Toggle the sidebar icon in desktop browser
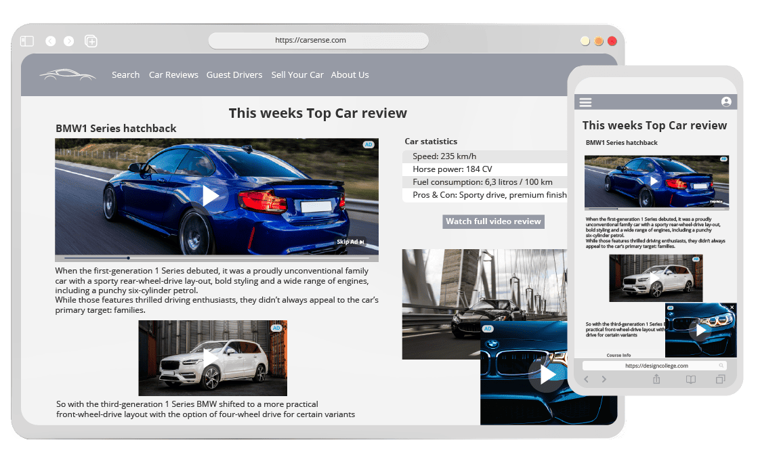 click(x=27, y=41)
